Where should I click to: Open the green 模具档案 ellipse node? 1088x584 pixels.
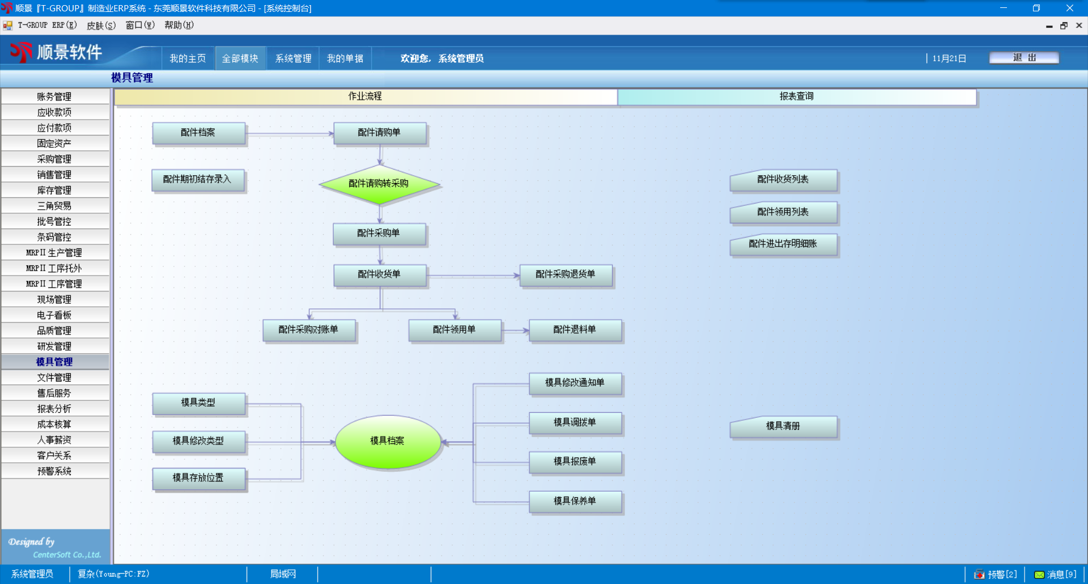tap(388, 441)
